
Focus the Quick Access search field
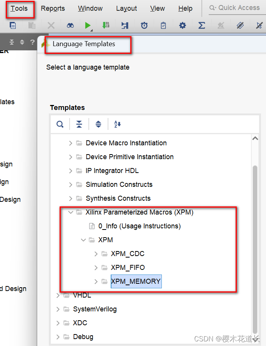(237, 8)
